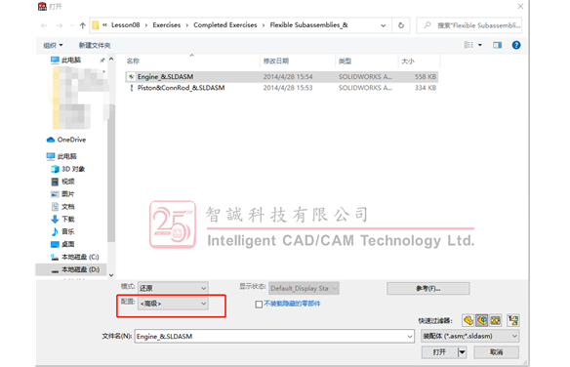Select 下载 folder in navigation pane

click(x=62, y=219)
